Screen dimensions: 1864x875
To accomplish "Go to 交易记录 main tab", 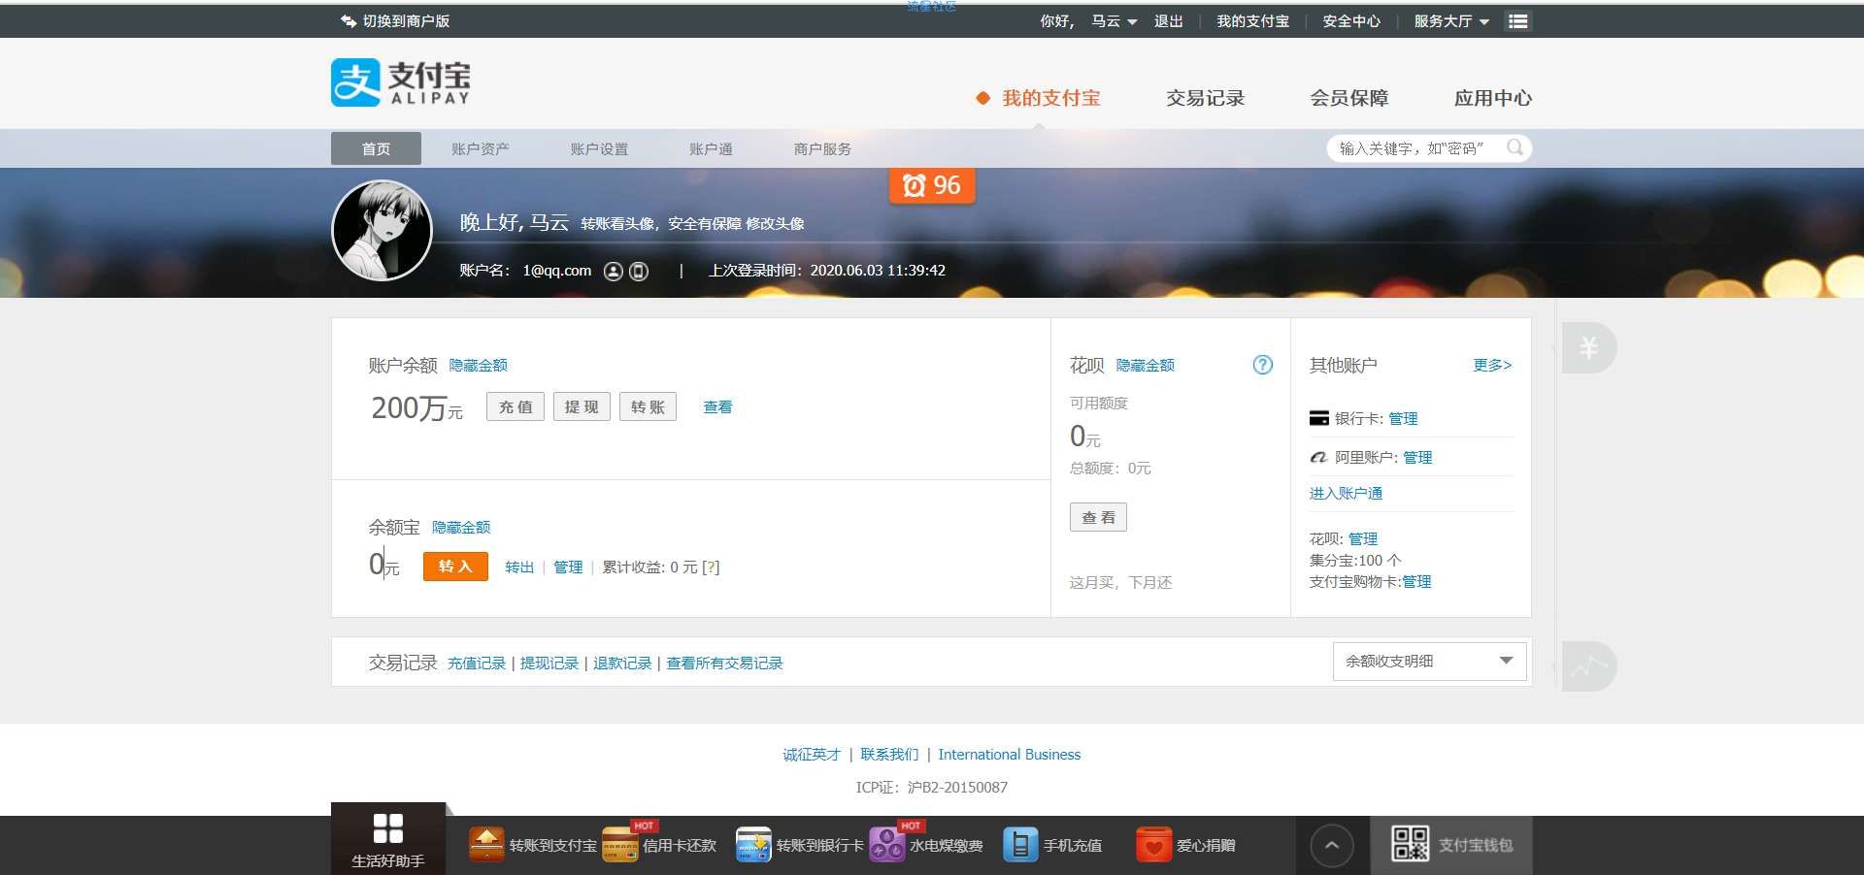I will coord(1205,98).
